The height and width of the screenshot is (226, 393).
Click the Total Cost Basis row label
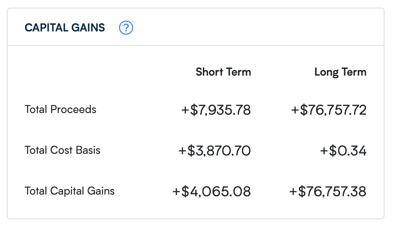coord(62,150)
